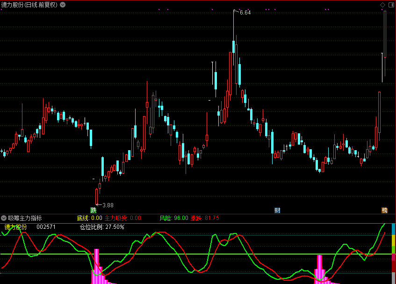The height and width of the screenshot is (284, 396).
Task: Click the green 跌 event marker
Action: (94, 210)
